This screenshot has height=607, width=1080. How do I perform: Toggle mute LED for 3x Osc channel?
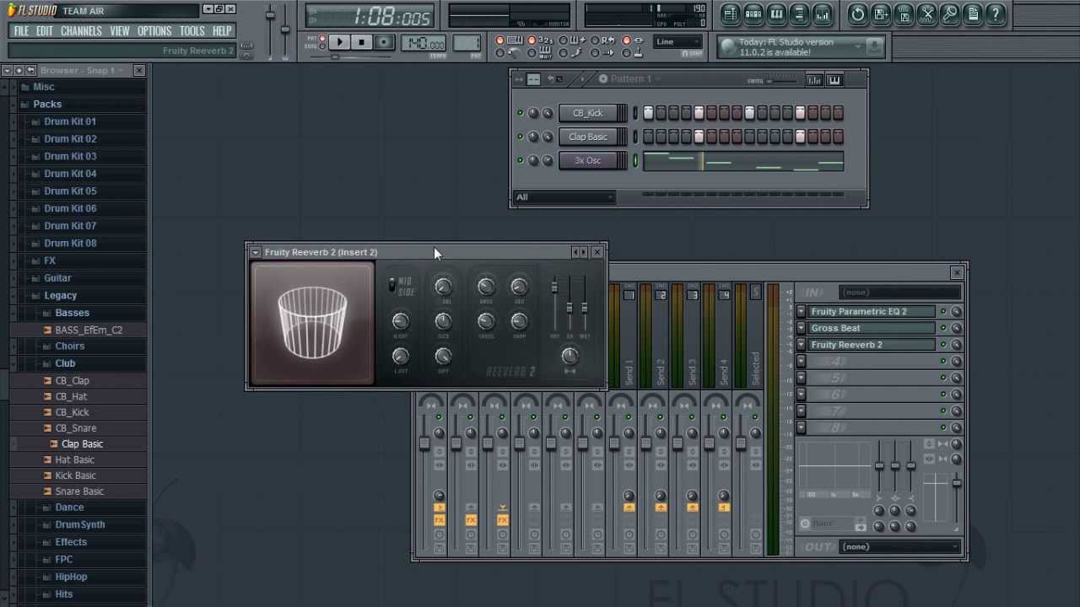(520, 160)
